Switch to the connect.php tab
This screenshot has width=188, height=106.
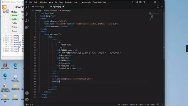[39, 7]
